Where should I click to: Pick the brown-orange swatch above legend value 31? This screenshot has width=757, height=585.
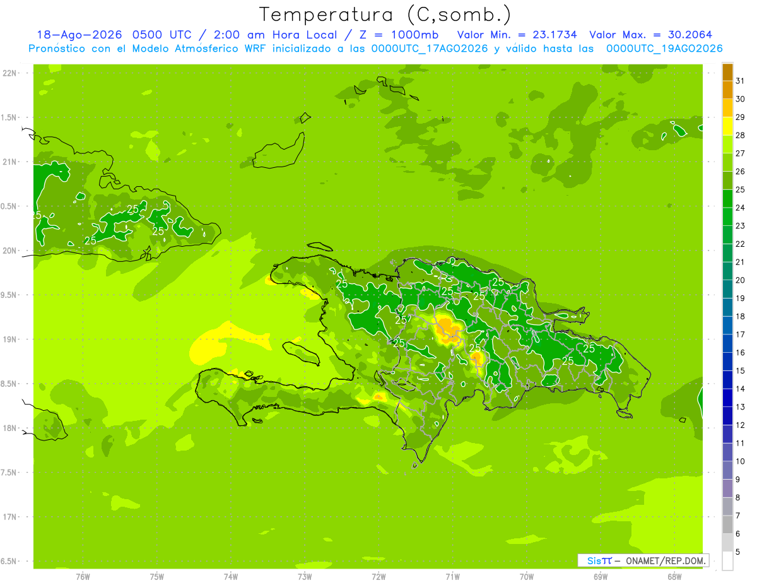point(727,72)
